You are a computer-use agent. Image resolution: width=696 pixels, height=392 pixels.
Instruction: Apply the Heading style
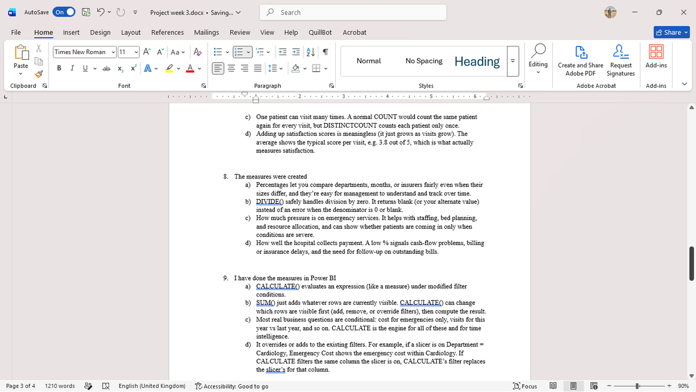tap(477, 61)
